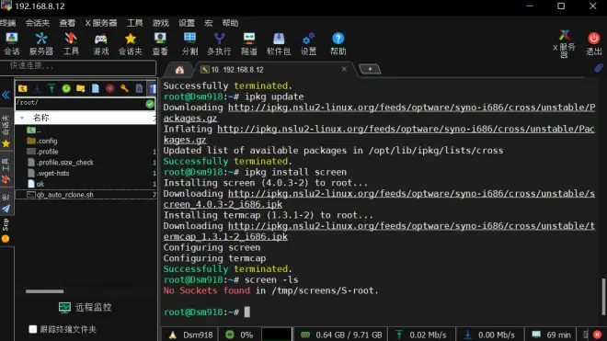Click the orange key icon in SFTP toolbar

[124, 88]
